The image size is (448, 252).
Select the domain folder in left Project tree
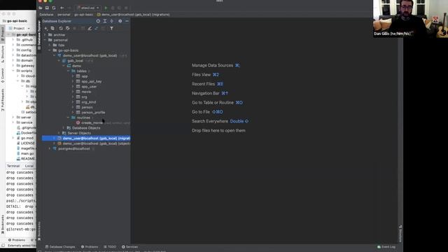27,60
